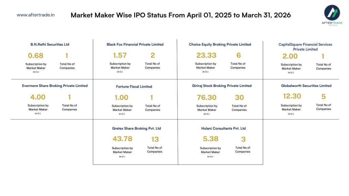This screenshot has width=349, height=196.
Task: Click the Fortune Fiscal Limited heading
Action: [134, 86]
